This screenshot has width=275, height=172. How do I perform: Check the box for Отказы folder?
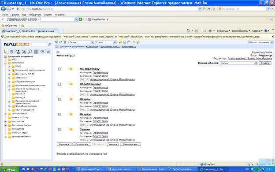click(x=59, y=99)
